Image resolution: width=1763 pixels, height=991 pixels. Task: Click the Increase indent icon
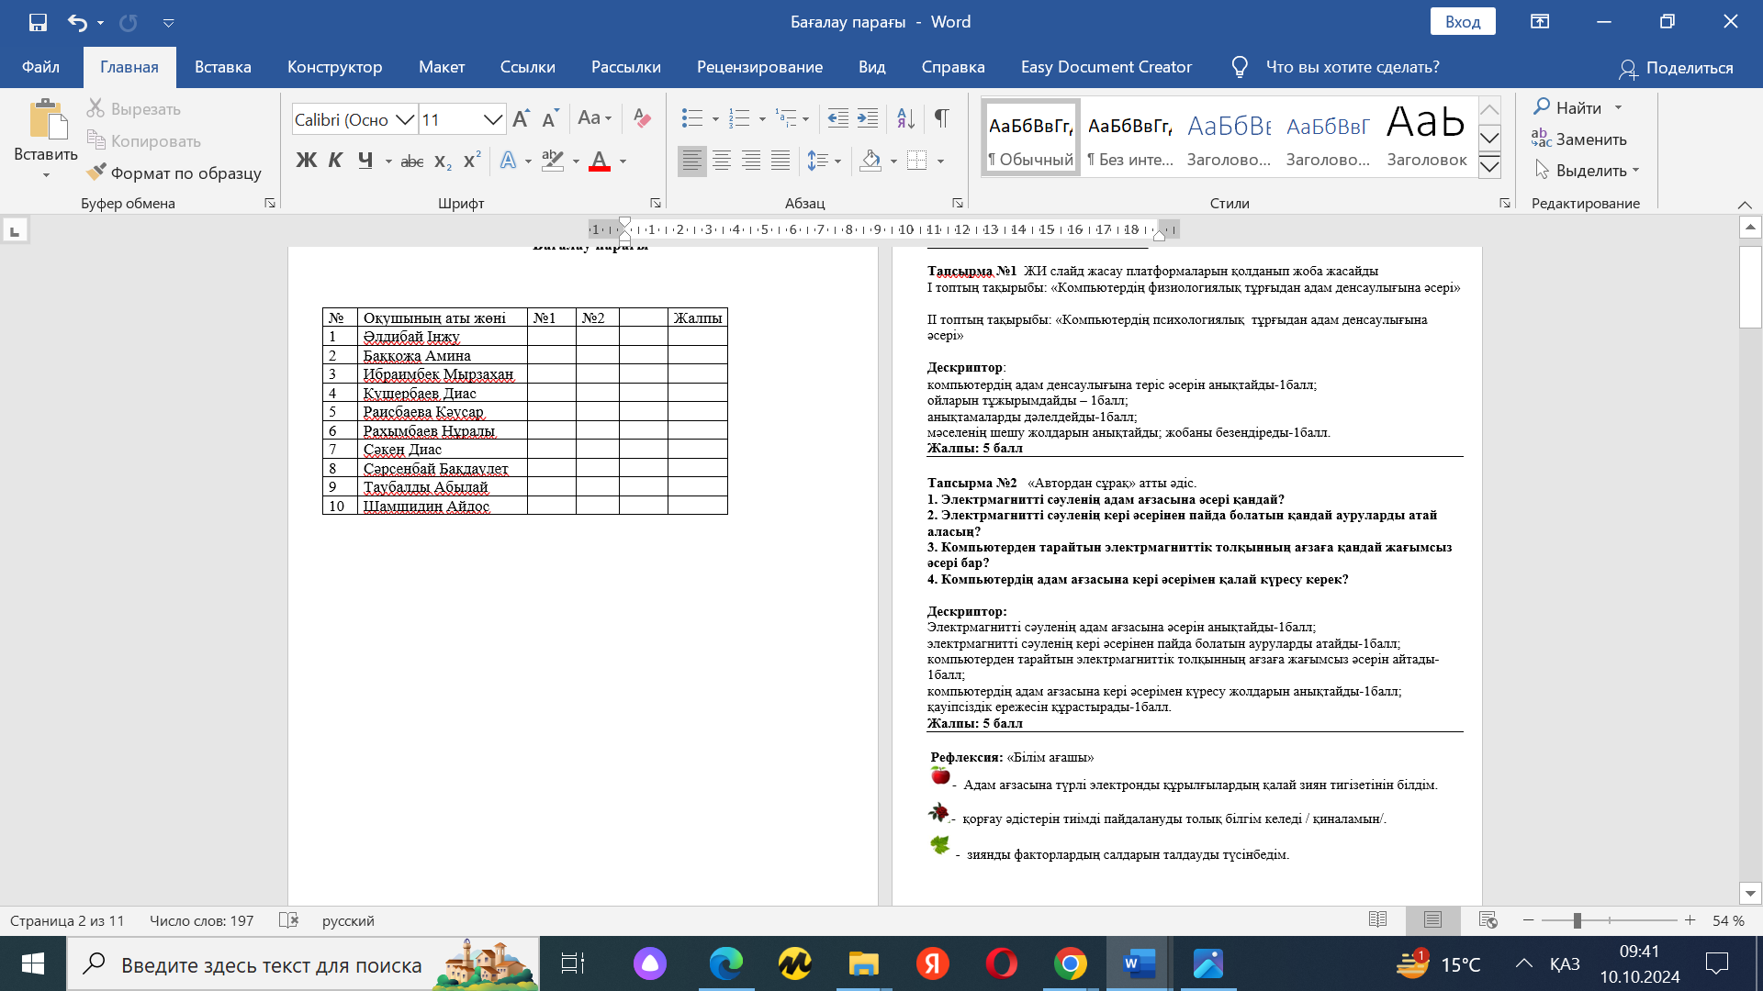coord(867,118)
